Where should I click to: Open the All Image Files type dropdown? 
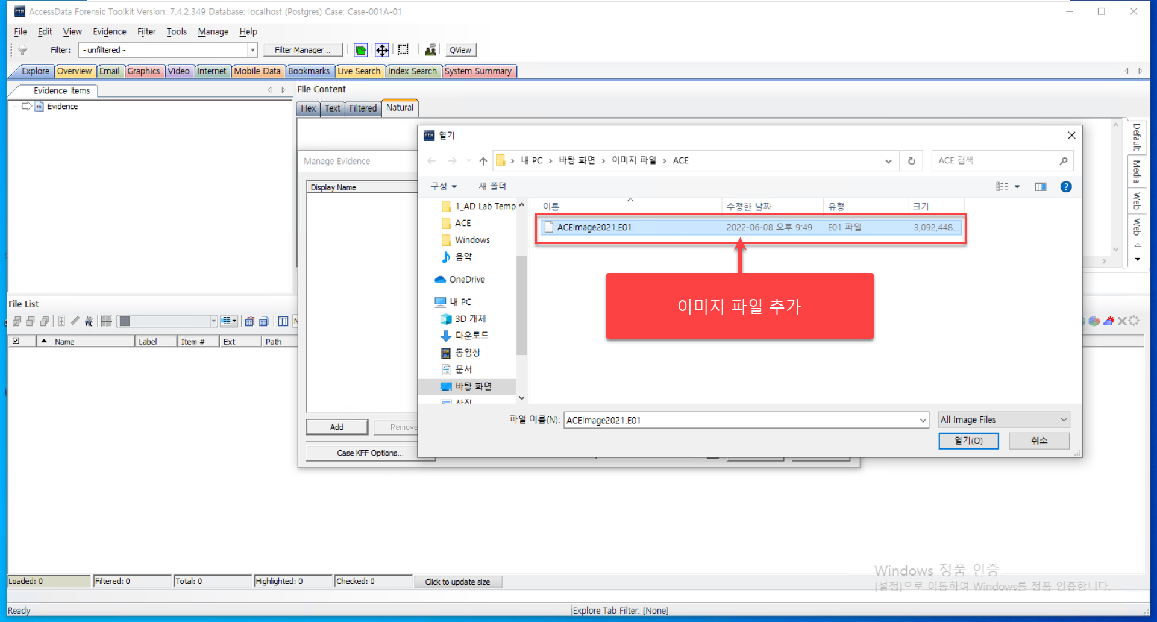pos(1004,419)
